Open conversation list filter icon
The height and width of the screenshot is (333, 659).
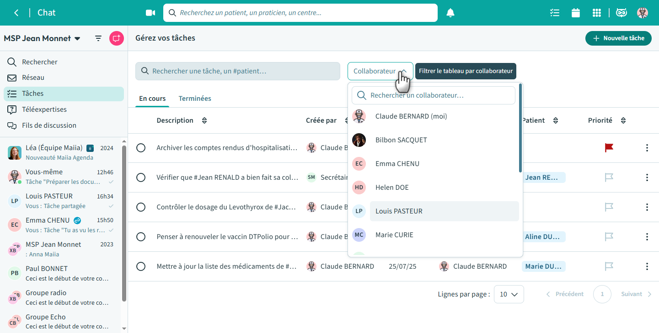(x=98, y=38)
